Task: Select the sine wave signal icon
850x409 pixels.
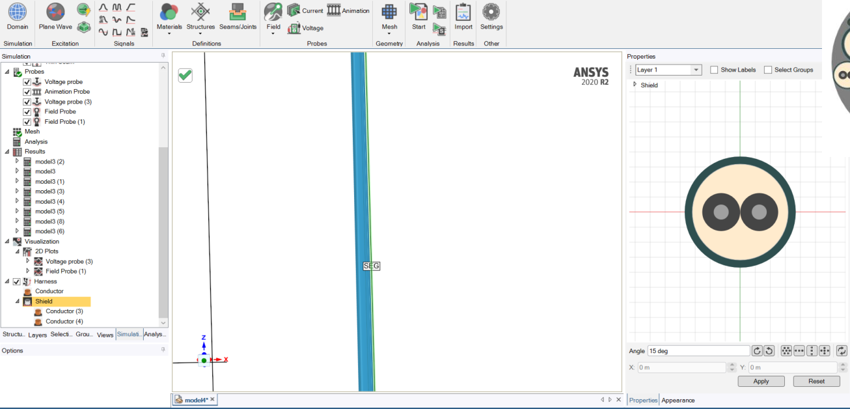Action: click(x=103, y=31)
